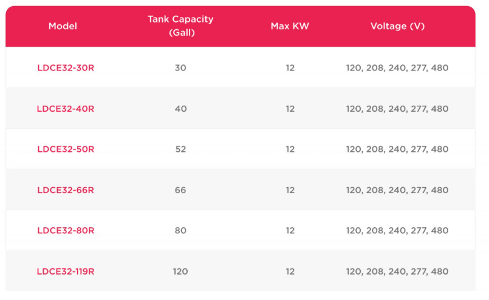The height and width of the screenshot is (300, 489).
Task: Click voltage list in LDCE32-40R row
Action: pyautogui.click(x=397, y=109)
